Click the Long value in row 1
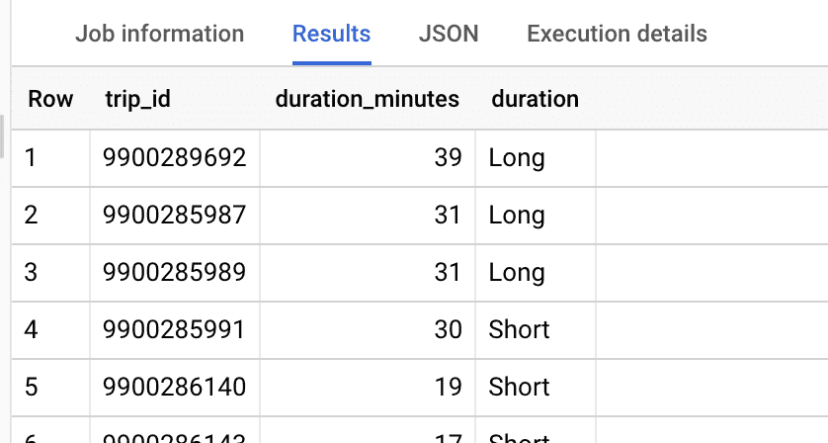This screenshot has width=828, height=443. [x=517, y=157]
